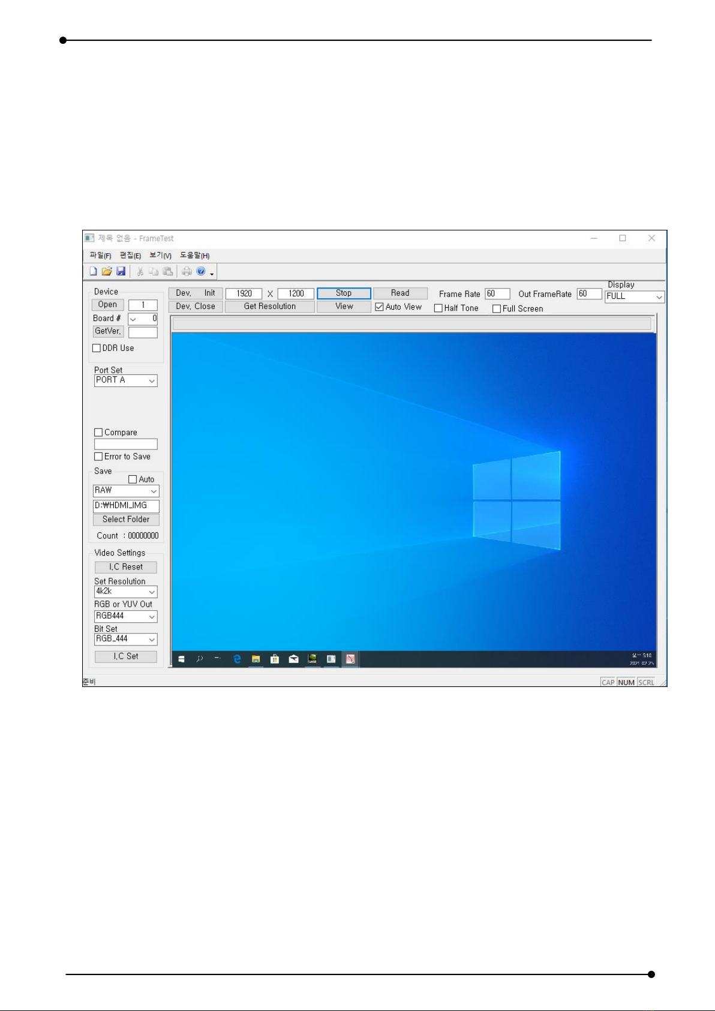This screenshot has width=715, height=1011.
Task: Click the Read button
Action: [x=400, y=293]
